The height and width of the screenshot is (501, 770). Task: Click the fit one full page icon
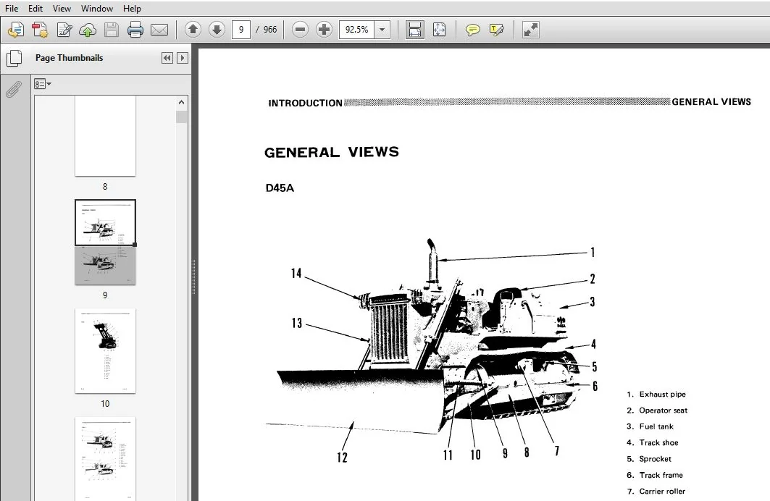tap(439, 30)
